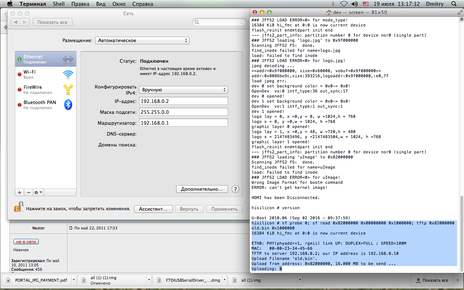Open Spotlight search magnifier in menu bar
Viewport: 464px width, 290px height.
click(x=454, y=4)
